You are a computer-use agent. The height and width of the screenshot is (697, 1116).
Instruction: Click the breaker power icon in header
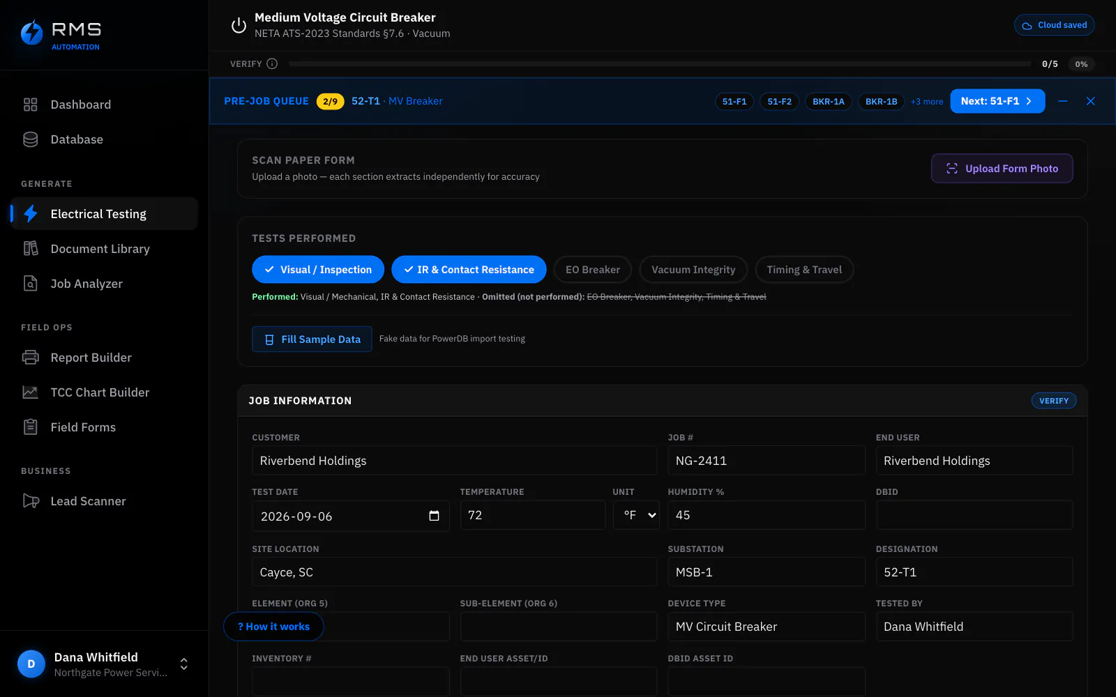(x=239, y=25)
